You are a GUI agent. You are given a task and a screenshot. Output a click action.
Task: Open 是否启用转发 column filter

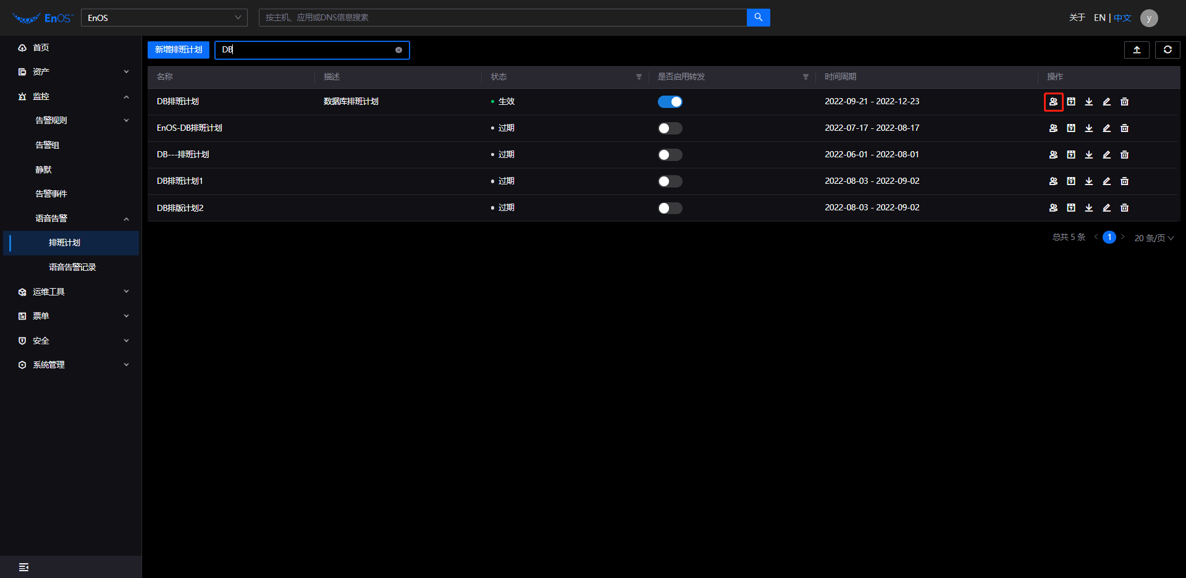pyautogui.click(x=805, y=77)
